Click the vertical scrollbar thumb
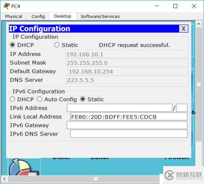Viewport: 204px width, 184px height. [x=199, y=84]
